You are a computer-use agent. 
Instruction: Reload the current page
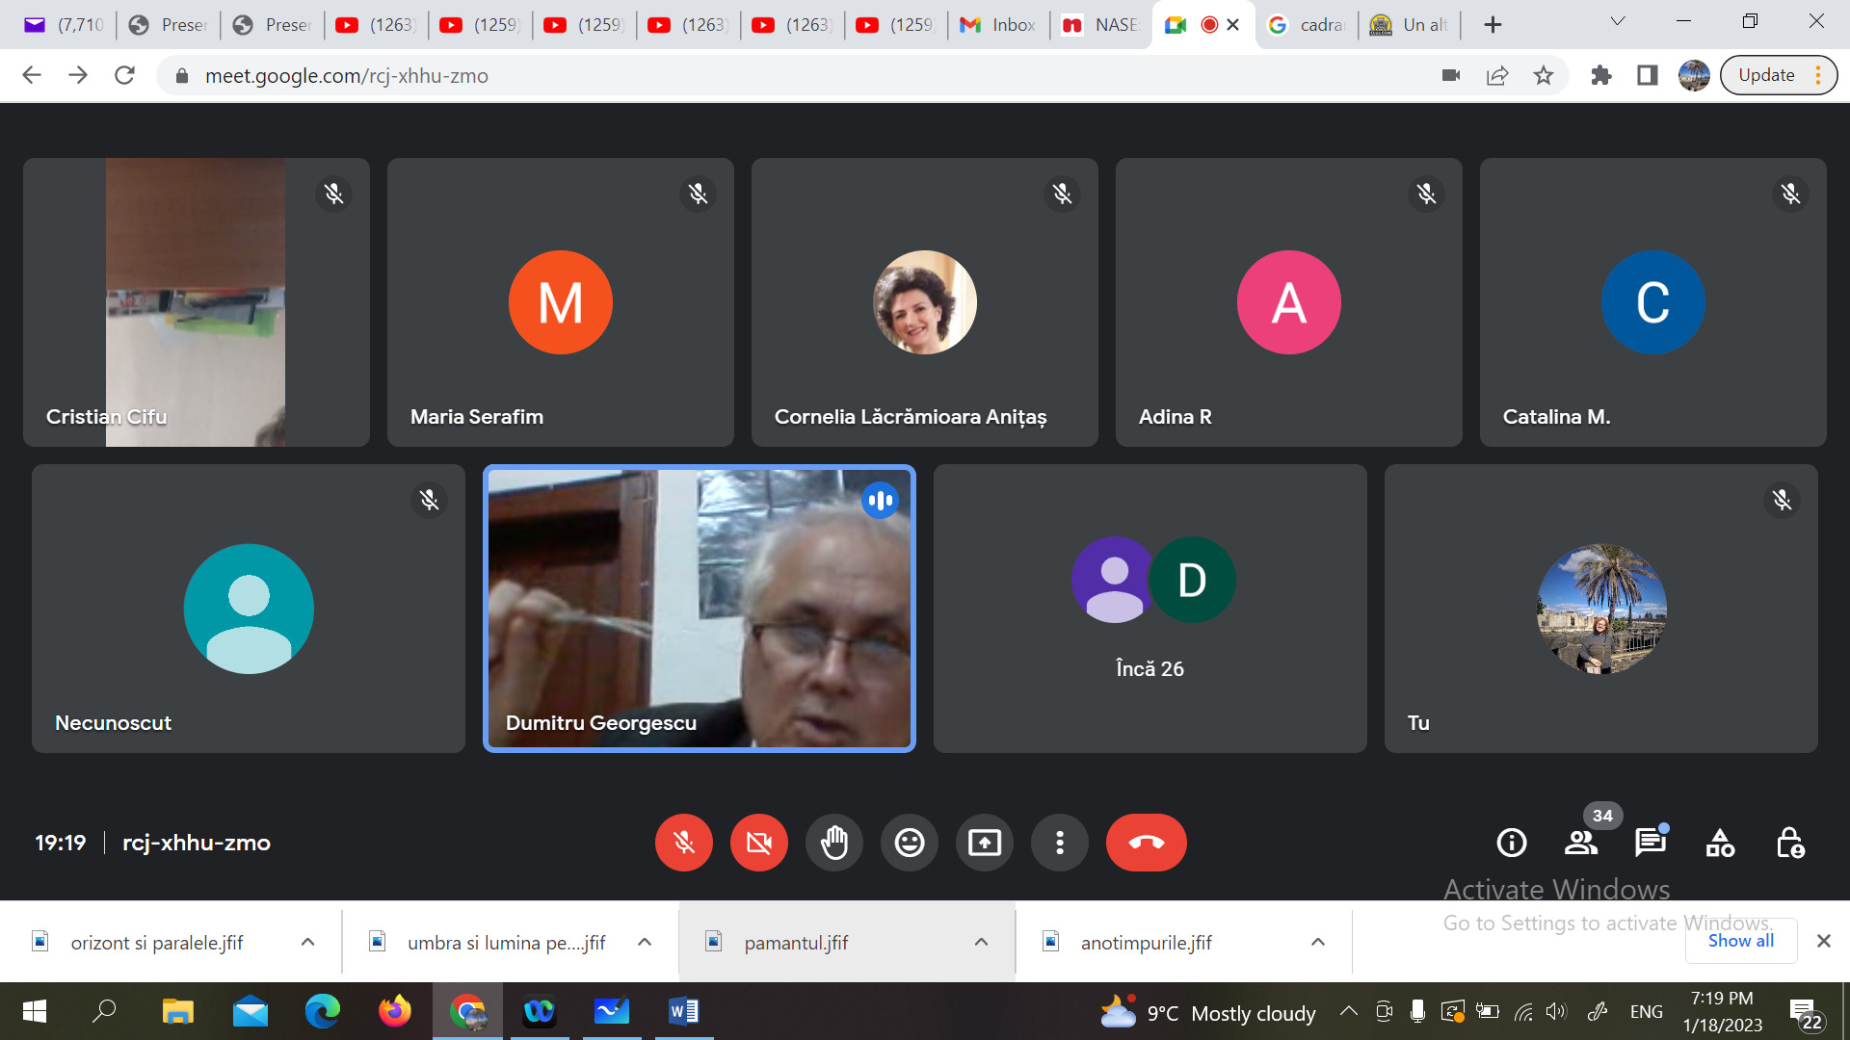pos(124,75)
